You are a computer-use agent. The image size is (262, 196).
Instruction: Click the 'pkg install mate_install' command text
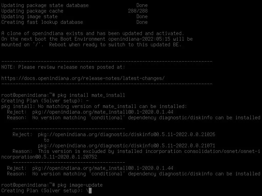(x=91, y=95)
